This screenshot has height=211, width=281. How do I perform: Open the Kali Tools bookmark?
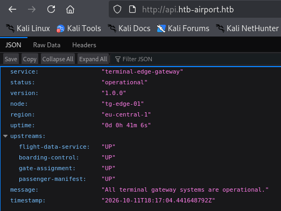click(79, 28)
